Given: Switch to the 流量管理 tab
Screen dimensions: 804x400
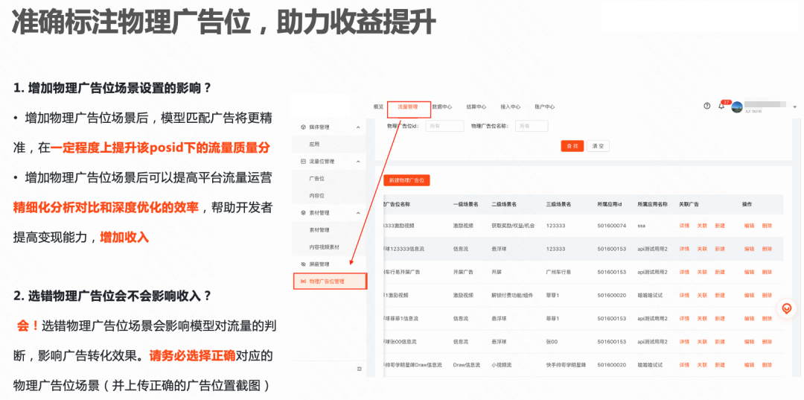Looking at the screenshot, I should pos(408,107).
